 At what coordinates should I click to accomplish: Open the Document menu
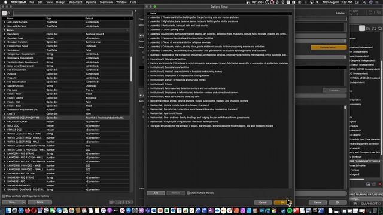point(75,2)
